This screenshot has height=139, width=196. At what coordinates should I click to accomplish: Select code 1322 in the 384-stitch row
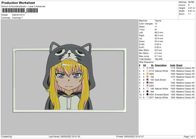pos(173,91)
